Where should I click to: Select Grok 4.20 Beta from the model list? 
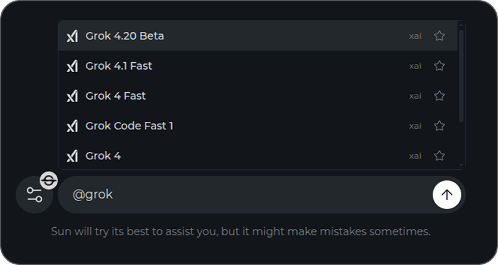[x=125, y=36]
